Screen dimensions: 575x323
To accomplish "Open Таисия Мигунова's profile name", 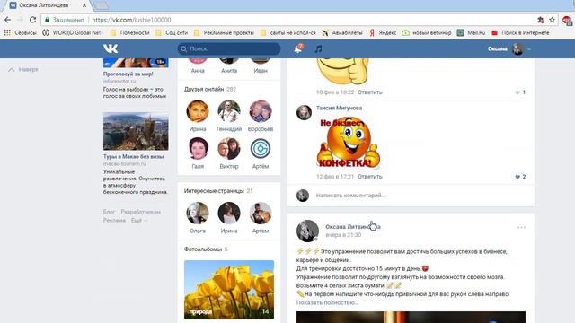I will pyautogui.click(x=339, y=108).
